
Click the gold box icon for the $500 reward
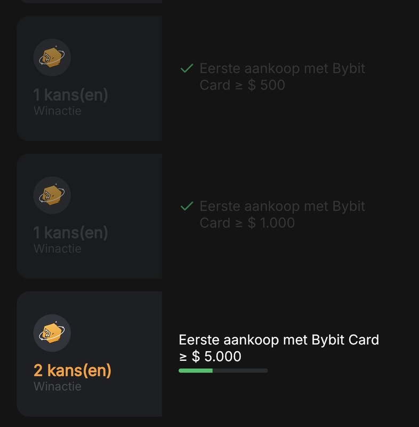pyautogui.click(x=52, y=57)
